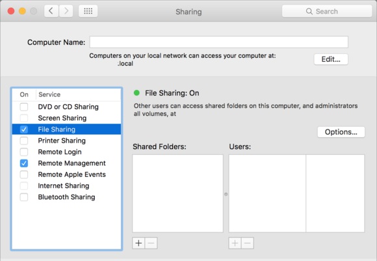Click the red close window button
The image size is (377, 261).
11,11
